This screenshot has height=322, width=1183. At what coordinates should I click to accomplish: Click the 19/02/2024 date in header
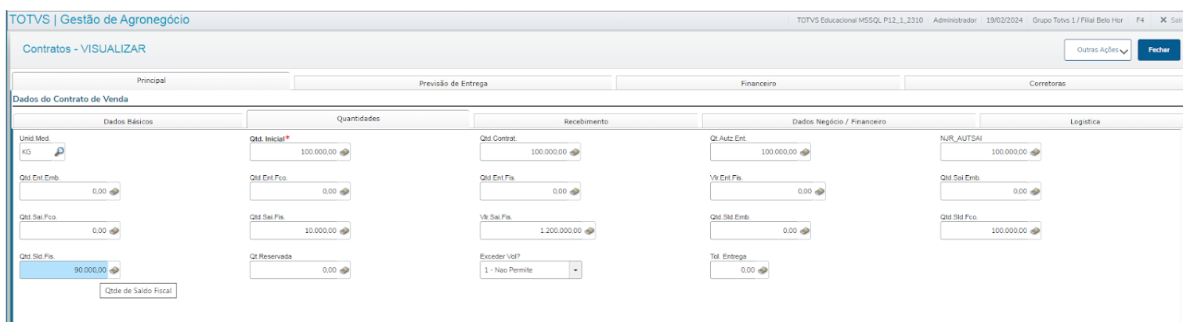[1005, 20]
